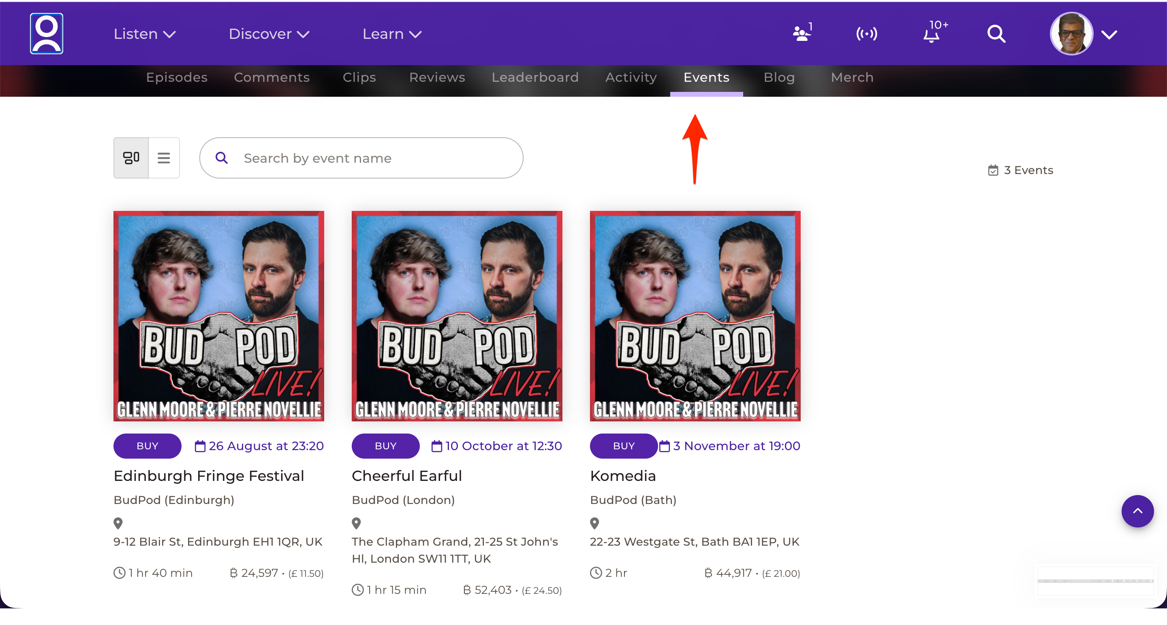The image size is (1167, 625).
Task: Switch to the Comments tab
Action: 272,77
